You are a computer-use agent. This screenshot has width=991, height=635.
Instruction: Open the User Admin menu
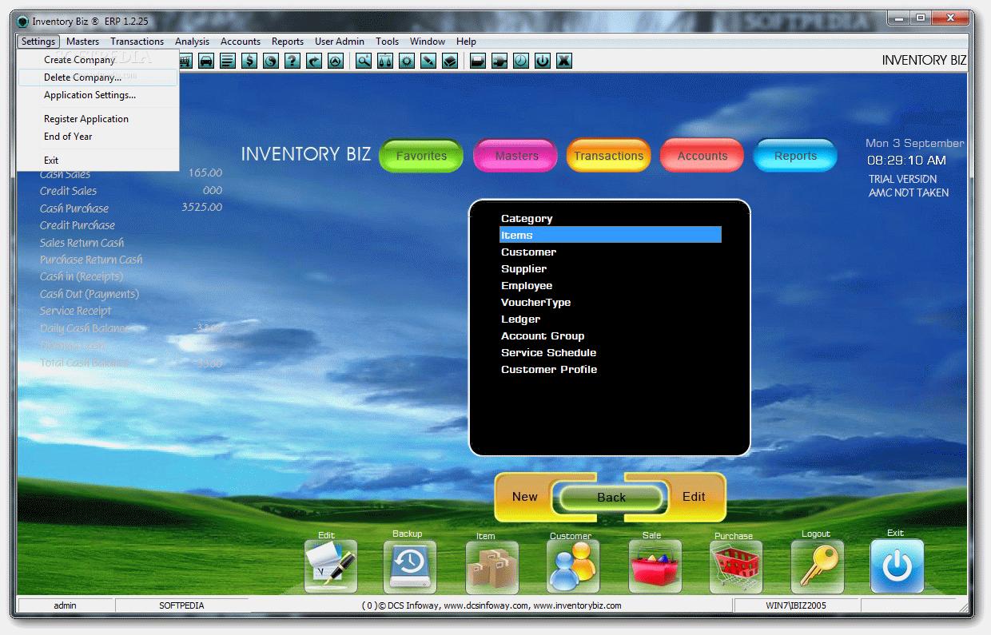tap(340, 42)
